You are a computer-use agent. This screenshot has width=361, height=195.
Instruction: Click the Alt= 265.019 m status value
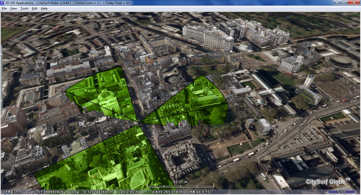[169, 192]
